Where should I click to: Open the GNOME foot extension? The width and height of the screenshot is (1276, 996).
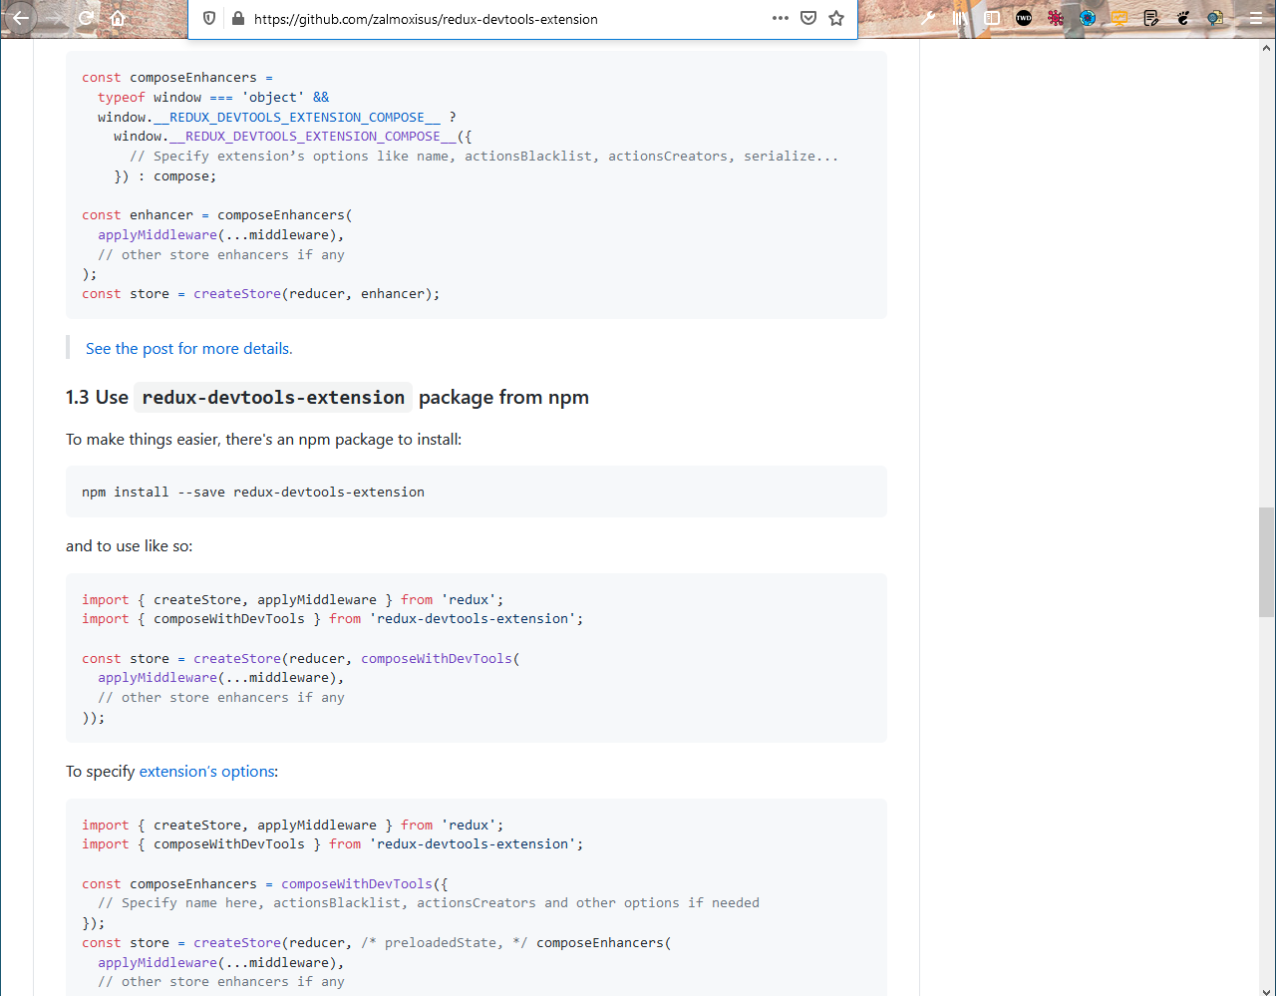point(1183,18)
